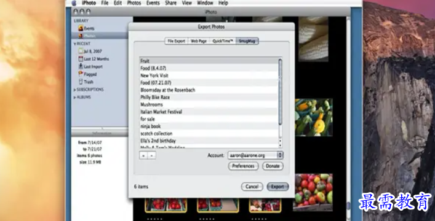Open the Photos menu

pyautogui.click(x=134, y=3)
